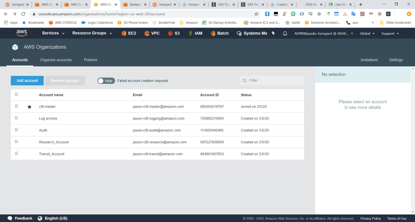The width and height of the screenshot is (415, 222).
Task: Open the Login | Salesforce bookmark
Action: (97, 22)
